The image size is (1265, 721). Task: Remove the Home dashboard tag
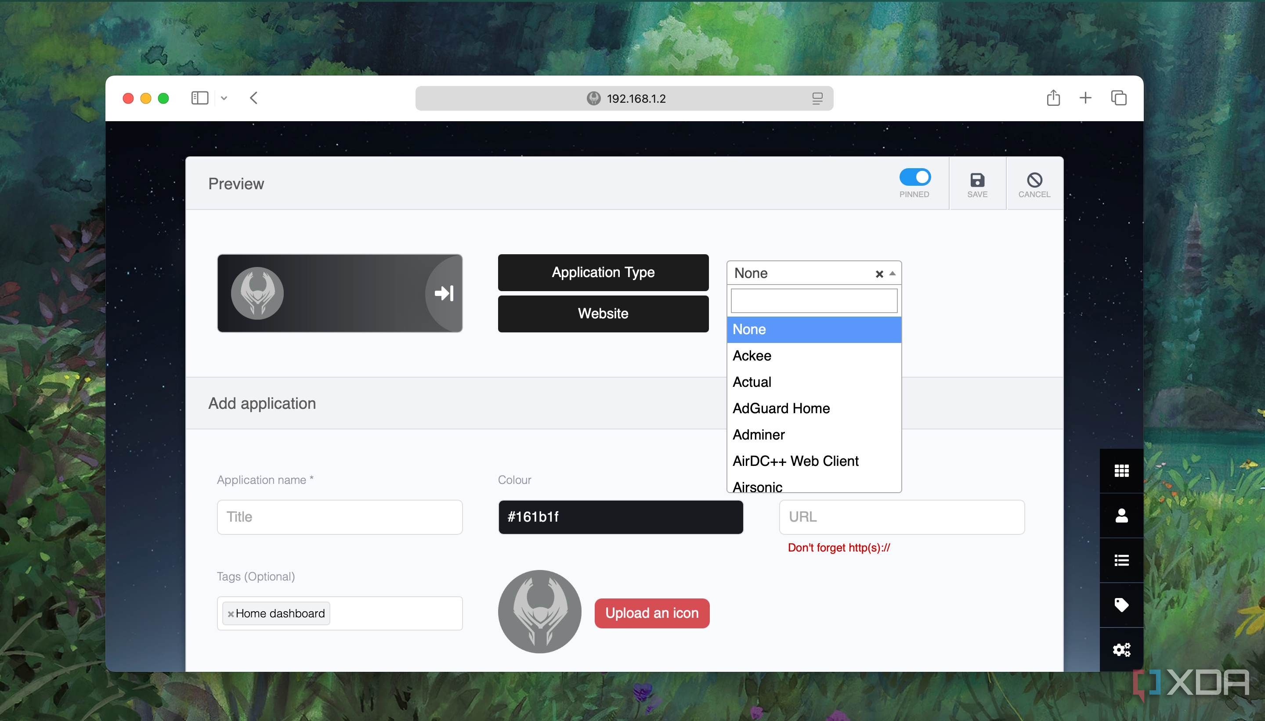coord(230,614)
